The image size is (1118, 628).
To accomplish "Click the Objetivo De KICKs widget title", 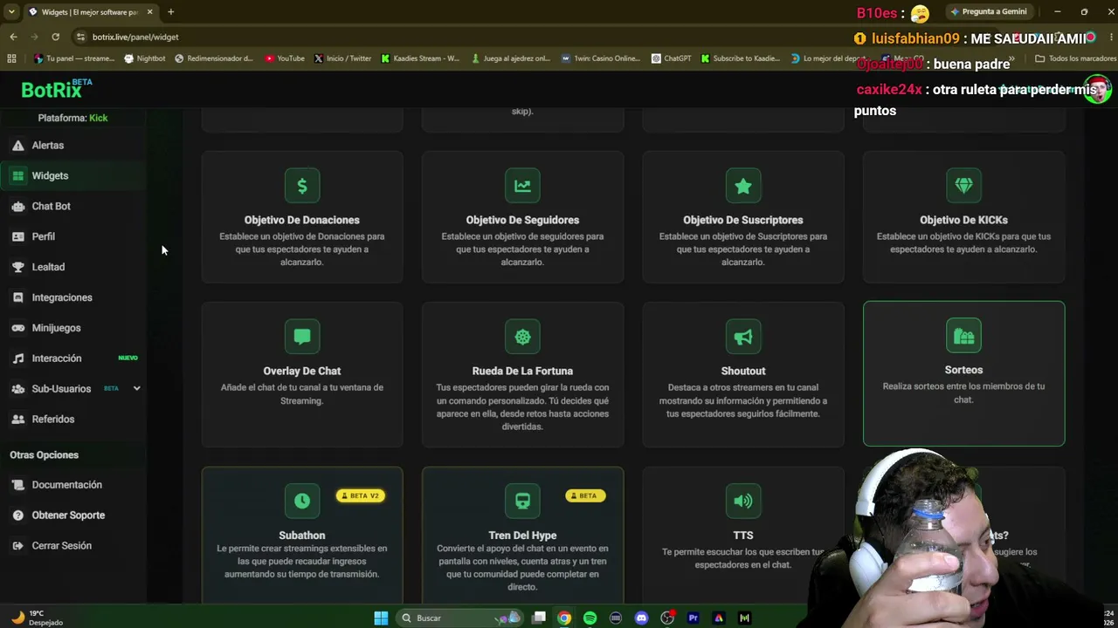I will click(x=963, y=220).
